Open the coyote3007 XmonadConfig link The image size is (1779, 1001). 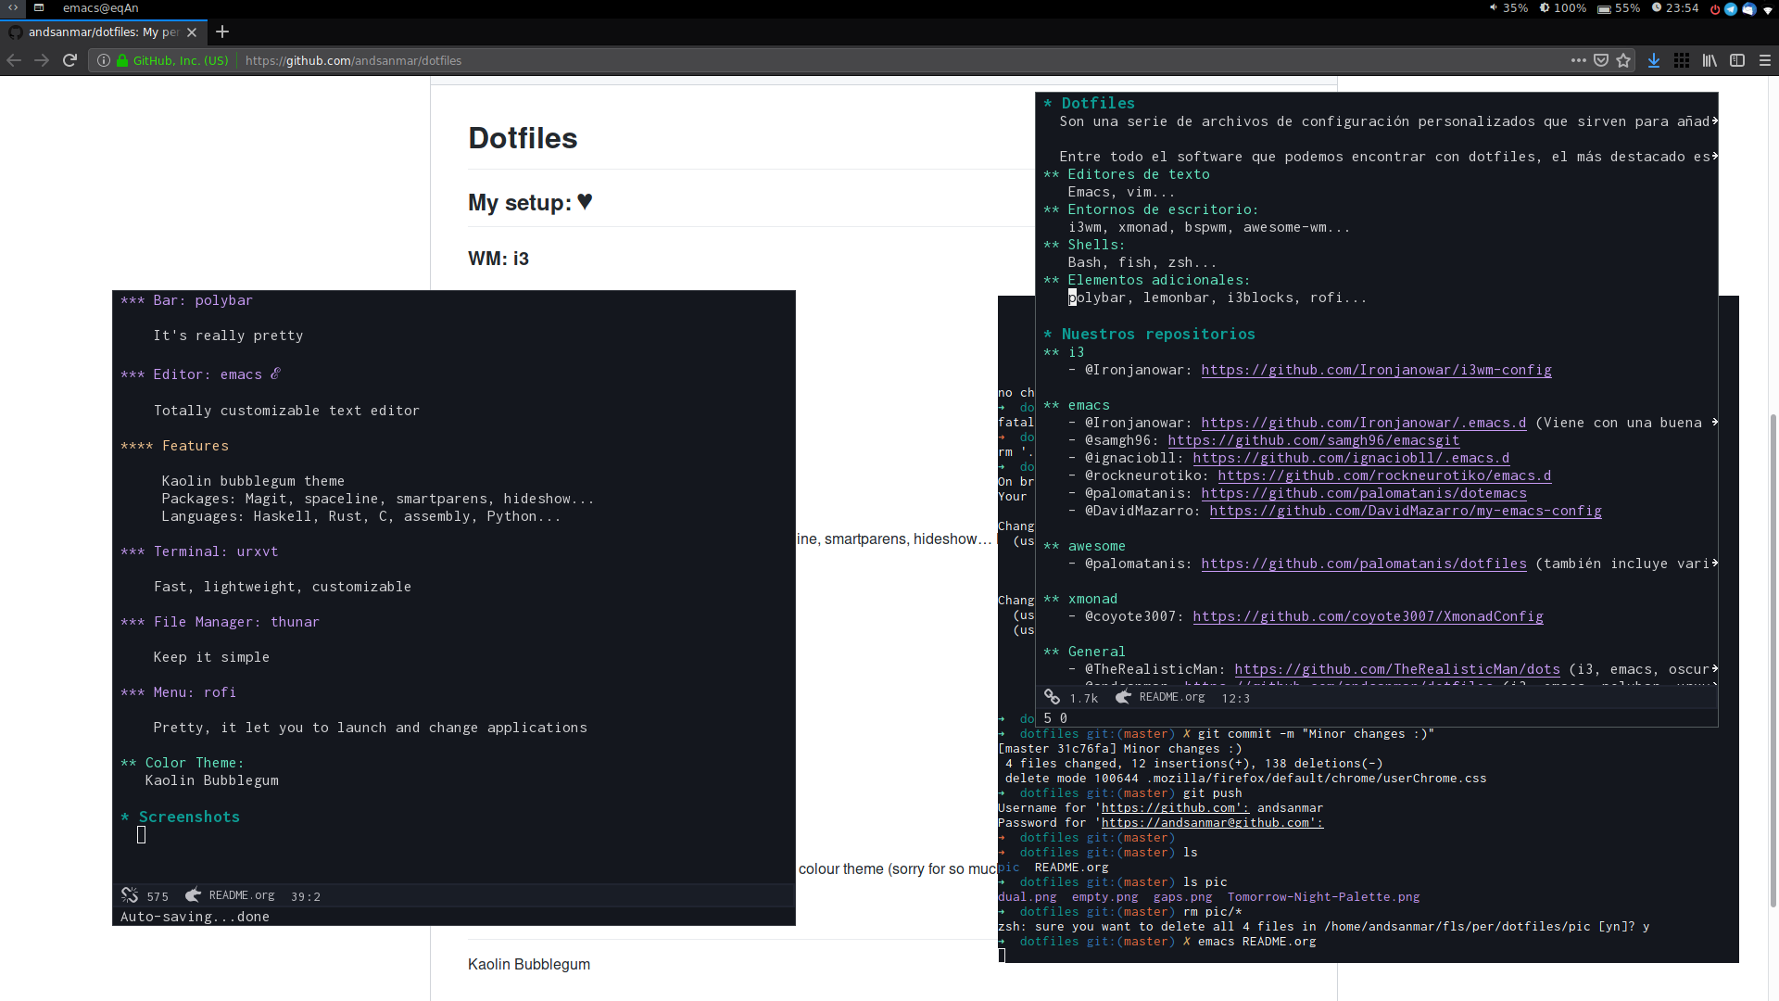pyautogui.click(x=1368, y=616)
